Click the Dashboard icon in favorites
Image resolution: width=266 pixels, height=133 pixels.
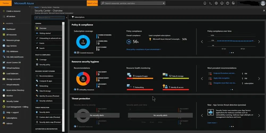point(4,29)
